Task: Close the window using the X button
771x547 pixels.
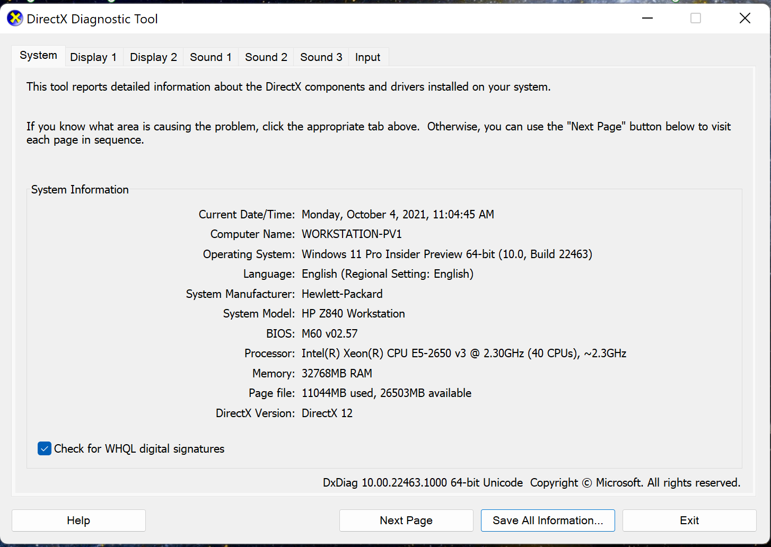Action: coord(744,19)
